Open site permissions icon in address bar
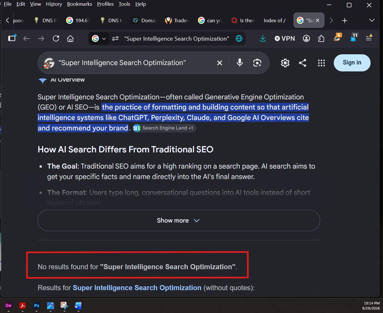 tap(115, 39)
